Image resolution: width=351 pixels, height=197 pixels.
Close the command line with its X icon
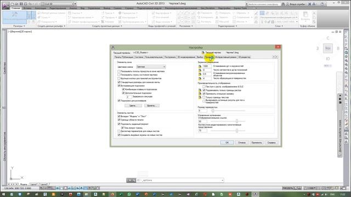(129, 180)
